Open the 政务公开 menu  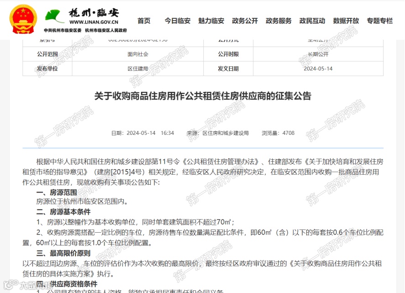click(245, 21)
